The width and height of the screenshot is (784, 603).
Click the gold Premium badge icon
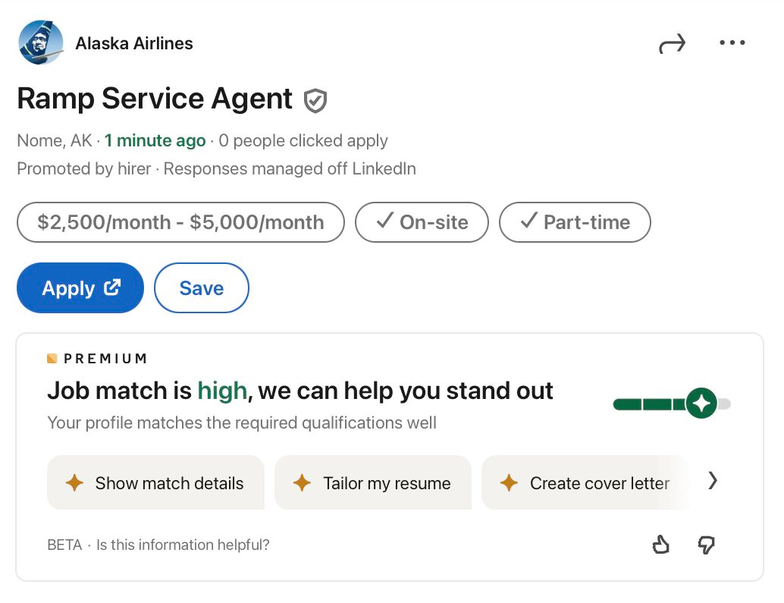click(52, 358)
